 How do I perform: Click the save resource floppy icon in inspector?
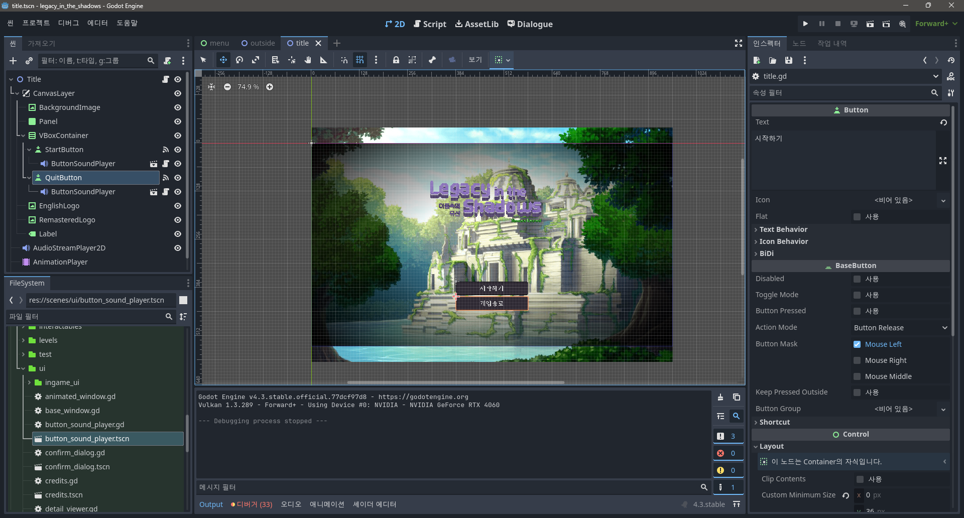[x=789, y=60]
